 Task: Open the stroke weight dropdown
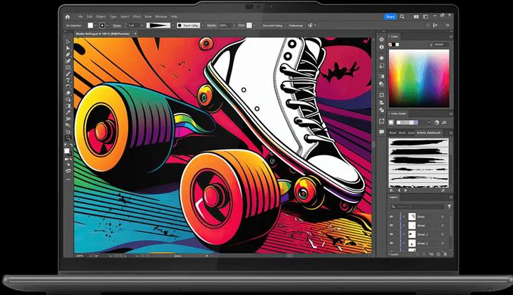pos(142,25)
